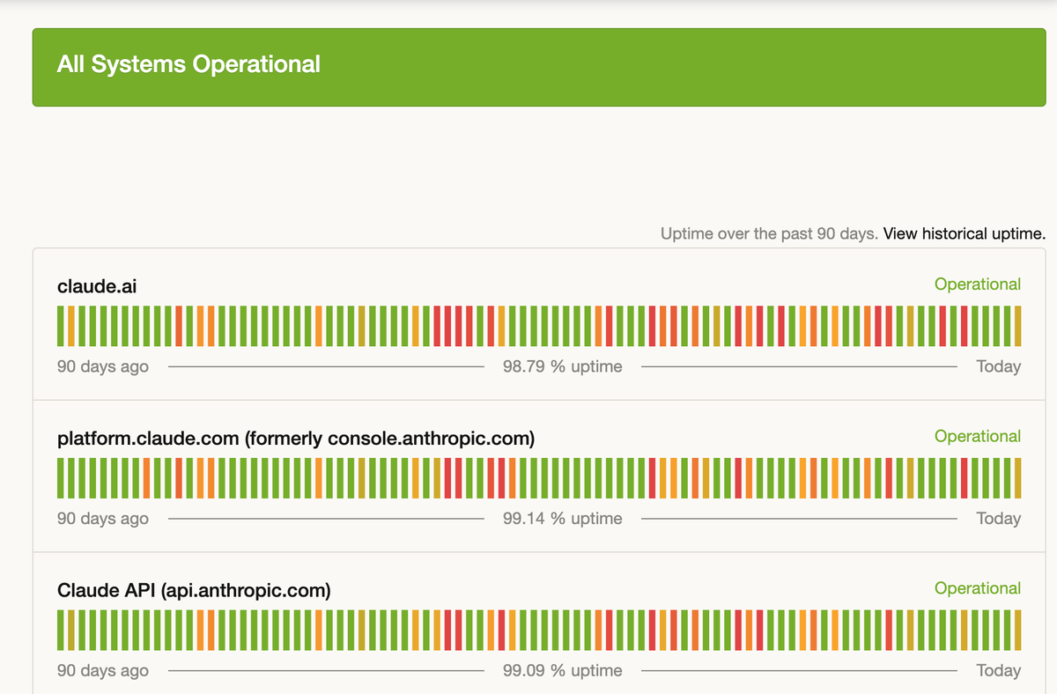
Task: Click the oldest uptime bar for Claude API
Action: point(61,631)
